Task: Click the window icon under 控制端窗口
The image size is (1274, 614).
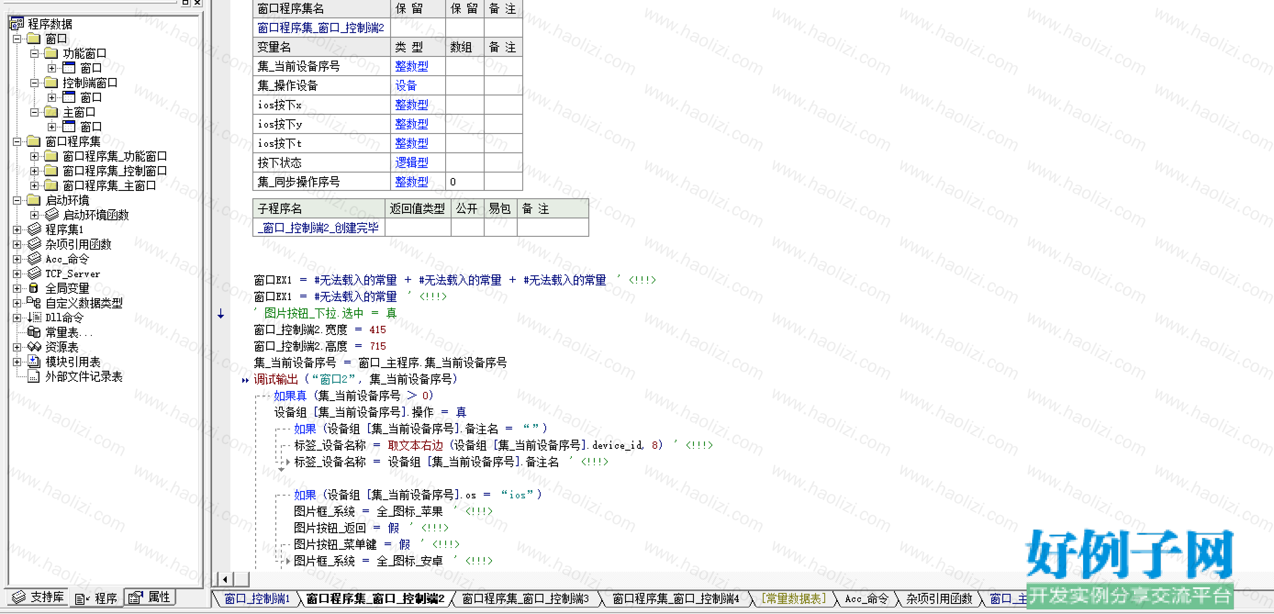Action: [x=69, y=97]
